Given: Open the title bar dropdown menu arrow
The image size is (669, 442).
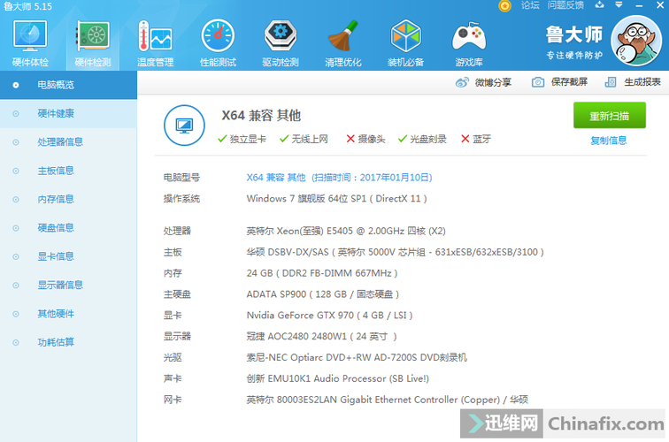Looking at the screenshot, I should (619, 5).
